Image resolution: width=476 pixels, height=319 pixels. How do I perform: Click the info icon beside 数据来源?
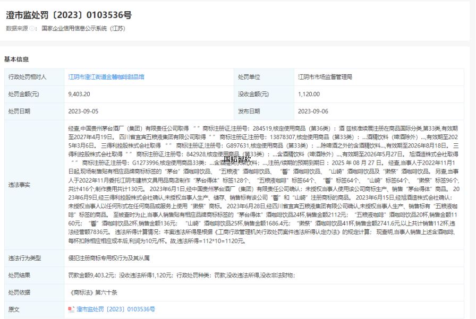point(32,29)
